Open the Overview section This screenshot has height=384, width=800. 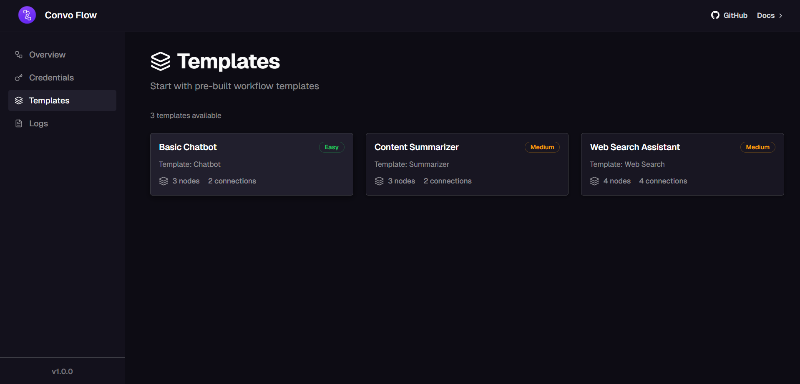point(47,54)
